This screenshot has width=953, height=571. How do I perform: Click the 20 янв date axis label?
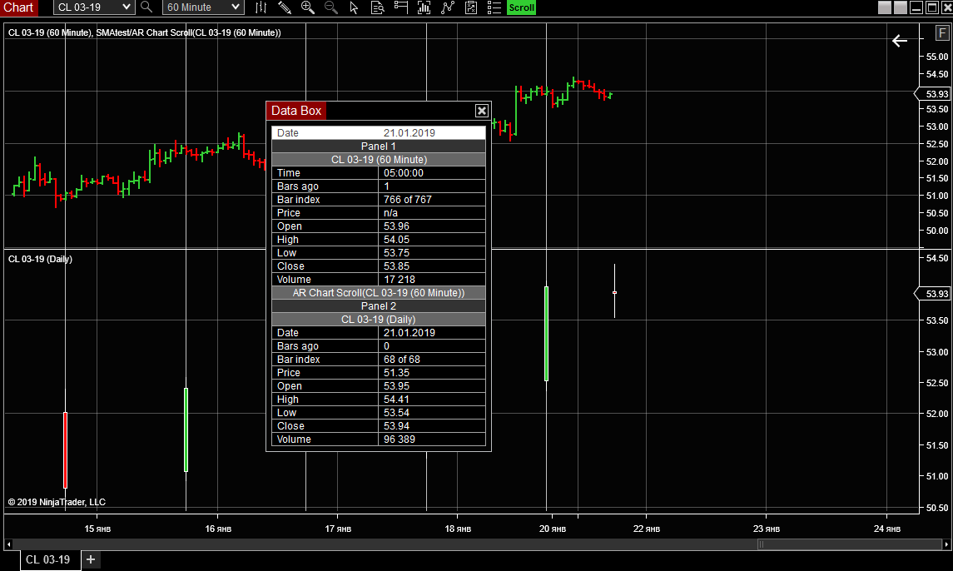click(x=553, y=529)
